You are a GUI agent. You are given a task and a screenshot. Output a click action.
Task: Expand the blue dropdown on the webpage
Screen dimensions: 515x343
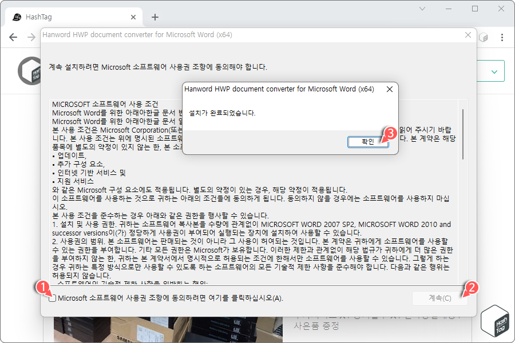tap(493, 71)
